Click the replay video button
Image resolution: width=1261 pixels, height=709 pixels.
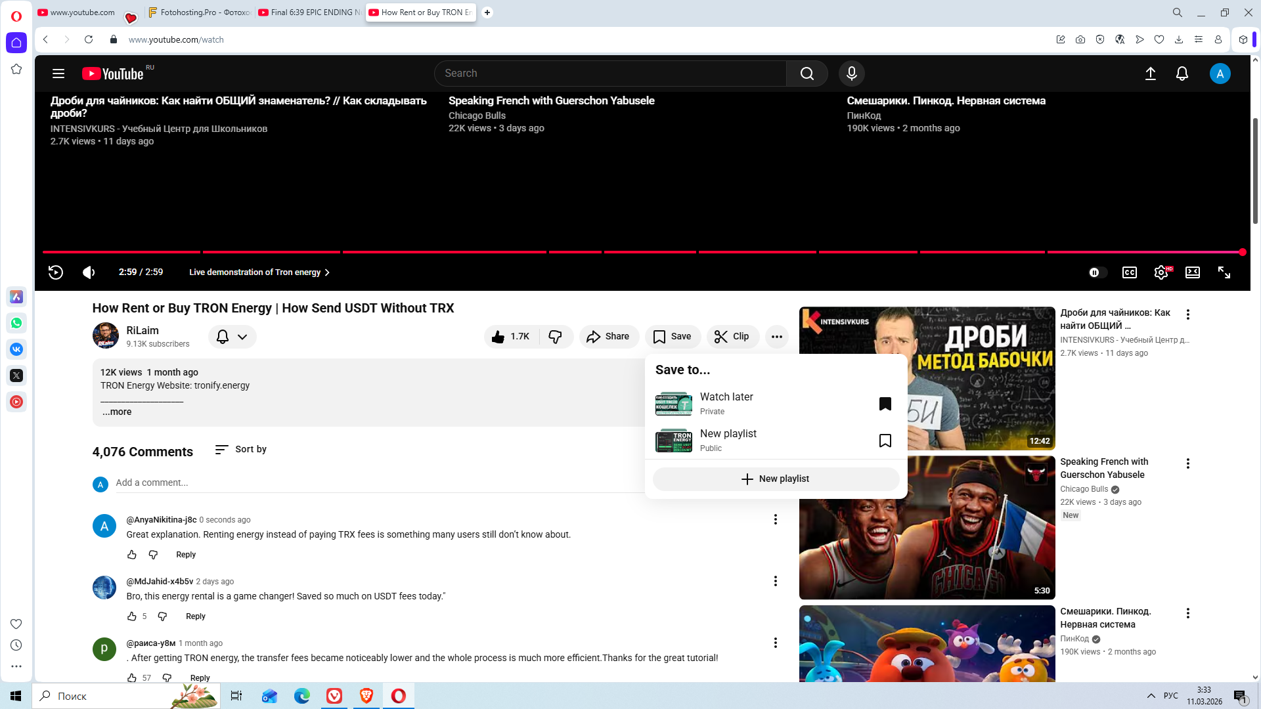[x=56, y=272]
